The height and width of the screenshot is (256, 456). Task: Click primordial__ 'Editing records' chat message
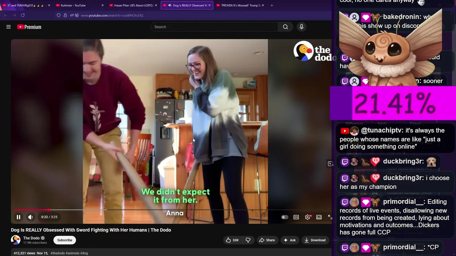point(395,217)
